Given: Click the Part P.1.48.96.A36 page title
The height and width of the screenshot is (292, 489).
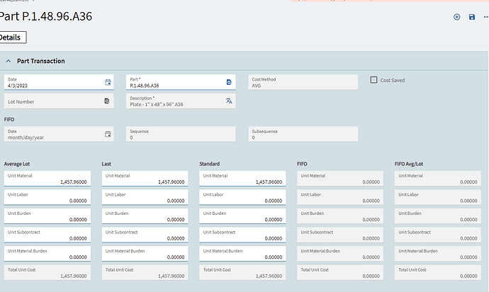Looking at the screenshot, I should click(x=46, y=16).
